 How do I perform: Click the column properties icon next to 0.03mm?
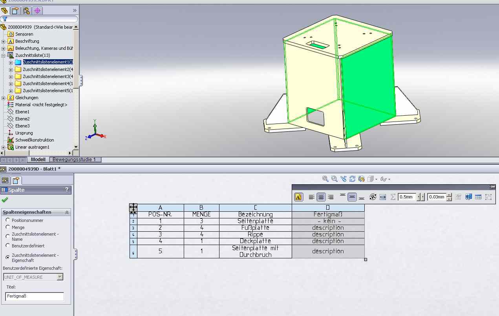[458, 197]
